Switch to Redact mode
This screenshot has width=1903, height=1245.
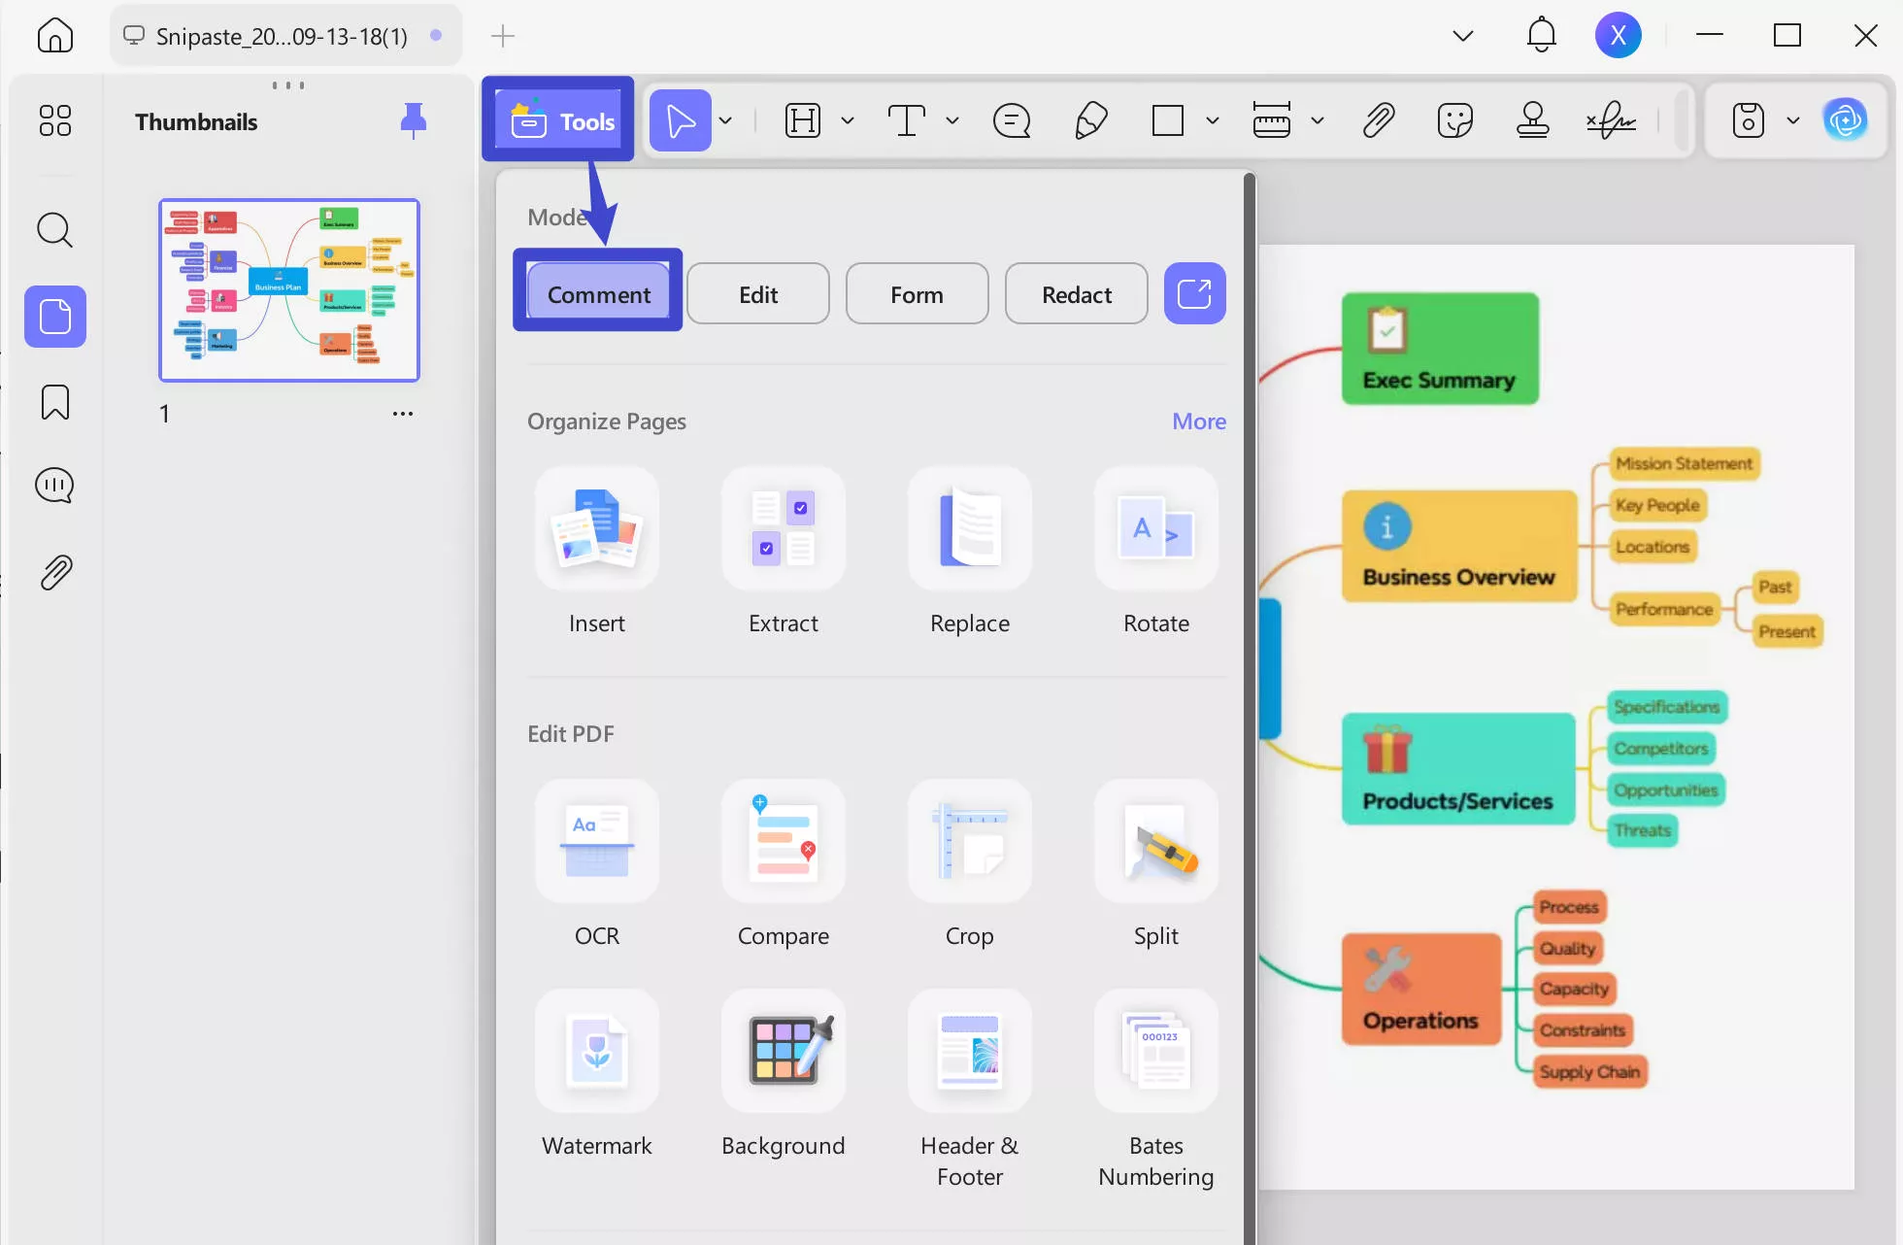[1076, 294]
